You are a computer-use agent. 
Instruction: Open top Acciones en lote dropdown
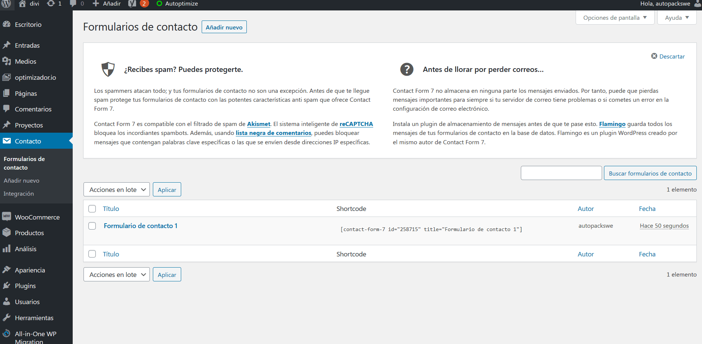(x=117, y=189)
